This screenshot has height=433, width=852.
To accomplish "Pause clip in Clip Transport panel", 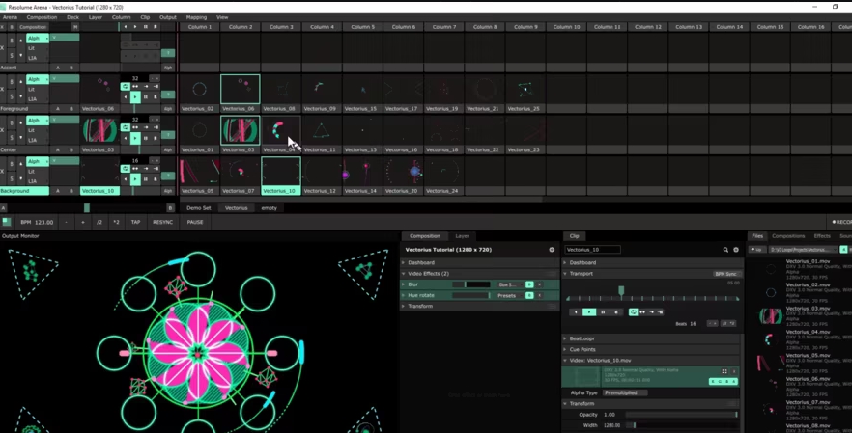I will 603,312.
